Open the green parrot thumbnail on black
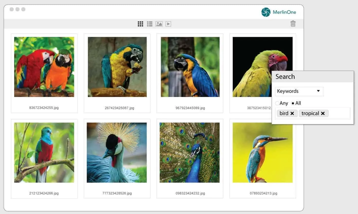This screenshot has width=358, height=214. point(262,67)
